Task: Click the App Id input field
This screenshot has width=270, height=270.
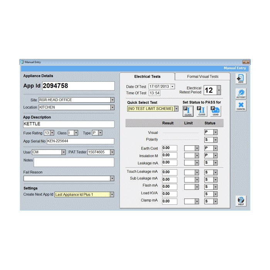Action: 78,86
